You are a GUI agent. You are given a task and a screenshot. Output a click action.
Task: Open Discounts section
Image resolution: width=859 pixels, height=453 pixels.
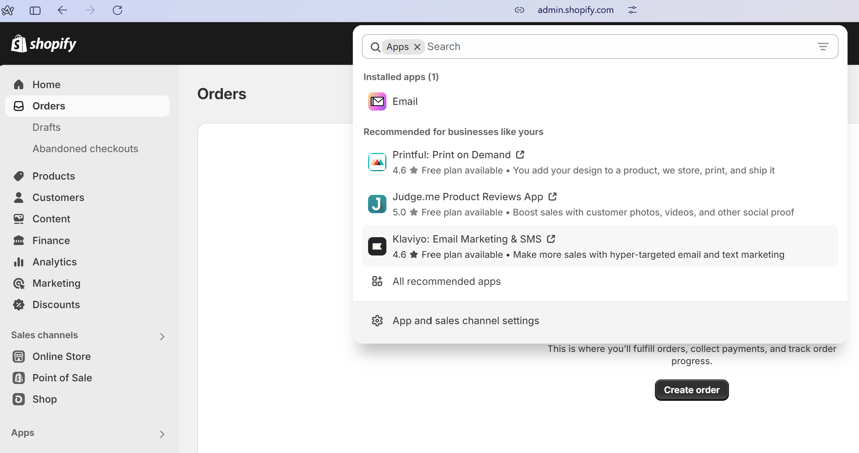[x=87, y=305]
